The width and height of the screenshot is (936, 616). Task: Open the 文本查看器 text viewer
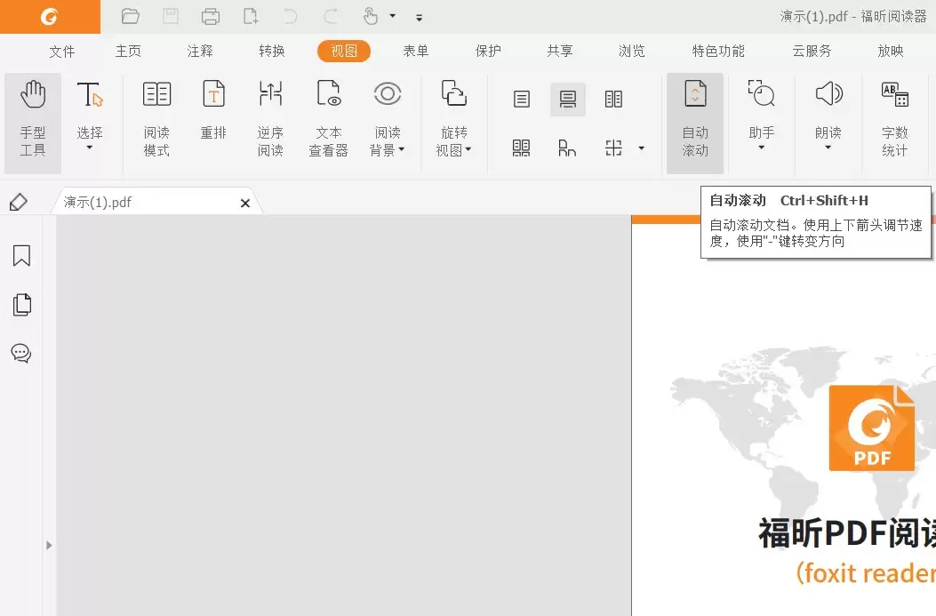click(328, 116)
